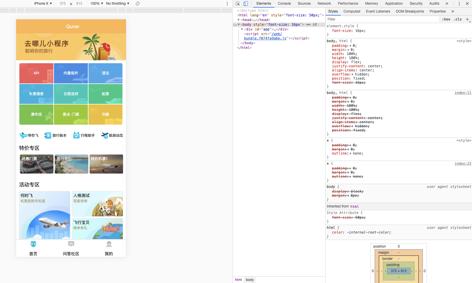
Task: Select the inspect element picker icon
Action: pyautogui.click(x=238, y=4)
